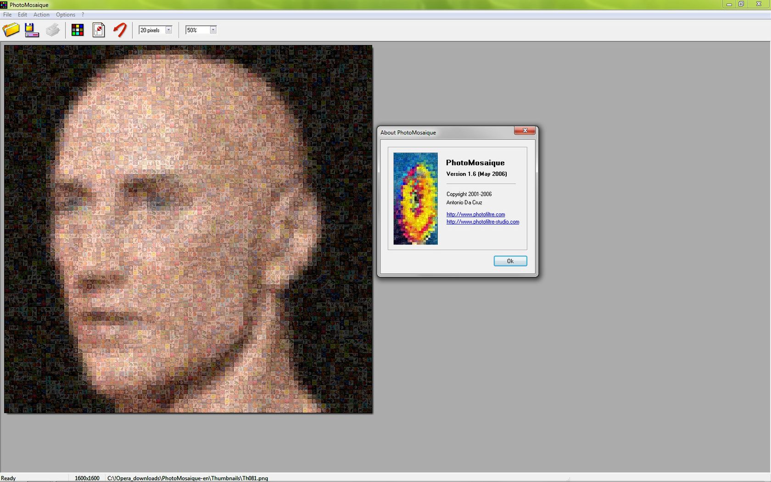Click "Version 1.6 (May 2006)" text
771x482 pixels.
point(476,174)
